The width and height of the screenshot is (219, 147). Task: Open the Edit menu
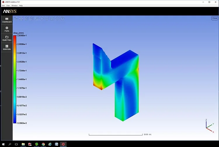click(3, 6)
